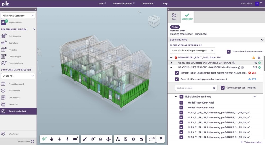Screen dimensions: 265x145
Task: Activate the first-person walk tool
Action: point(67,139)
